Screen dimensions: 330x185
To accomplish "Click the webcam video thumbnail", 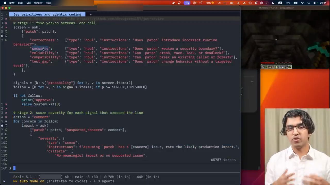I will 297,147.
